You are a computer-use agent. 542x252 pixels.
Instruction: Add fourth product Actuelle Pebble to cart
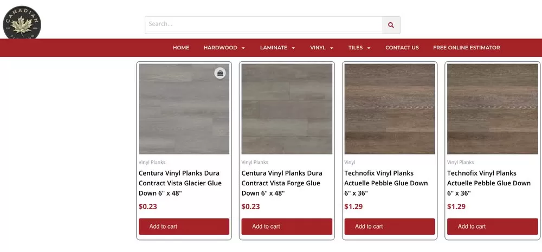point(493,227)
